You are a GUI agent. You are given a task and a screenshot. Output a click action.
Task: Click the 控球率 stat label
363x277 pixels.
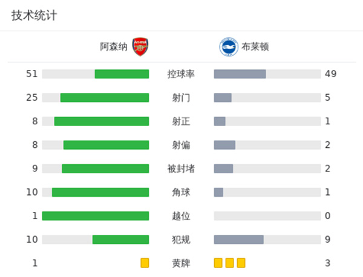point(181,74)
